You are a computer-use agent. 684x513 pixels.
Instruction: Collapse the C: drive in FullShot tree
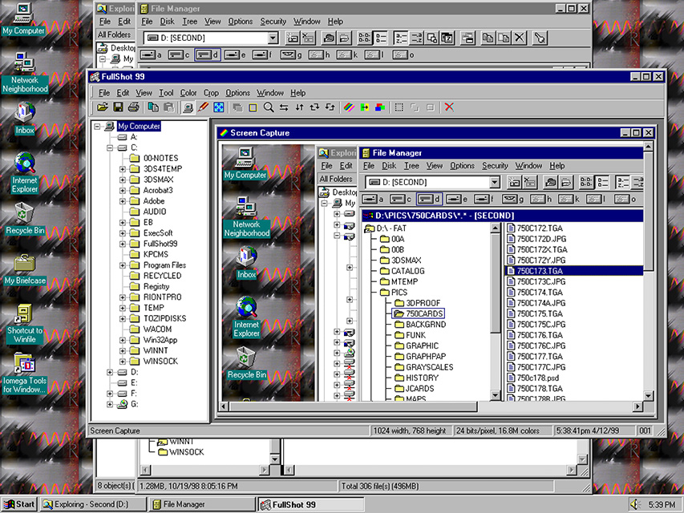tap(110, 147)
